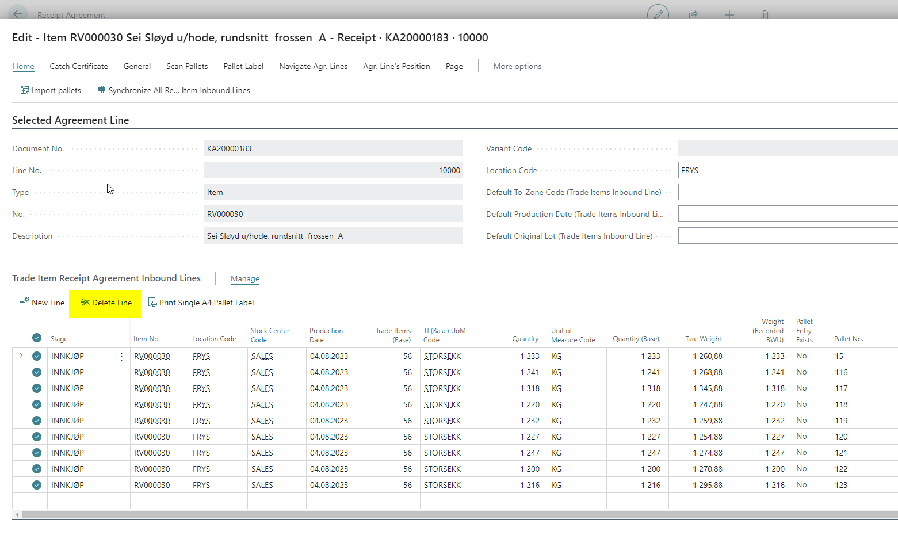
Task: Click pallet number 123
Action: 841,485
